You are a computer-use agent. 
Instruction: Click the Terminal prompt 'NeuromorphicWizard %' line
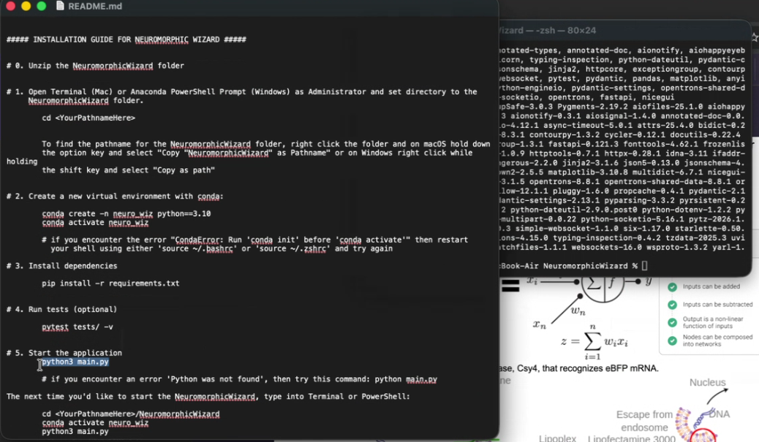(573, 266)
